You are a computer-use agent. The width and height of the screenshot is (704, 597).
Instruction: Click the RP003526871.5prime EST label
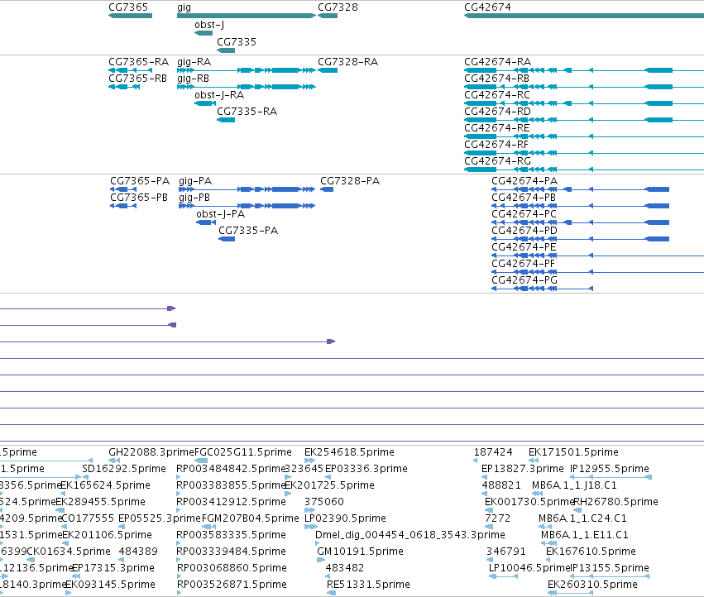[232, 585]
